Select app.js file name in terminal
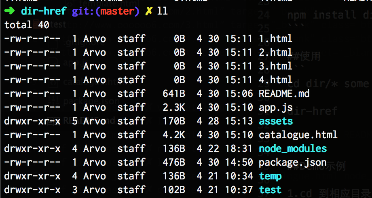 (276, 107)
